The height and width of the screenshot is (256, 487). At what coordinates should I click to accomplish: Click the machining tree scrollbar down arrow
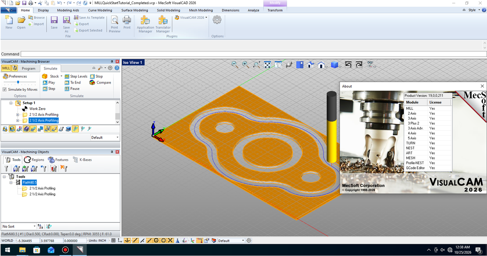pyautogui.click(x=118, y=122)
